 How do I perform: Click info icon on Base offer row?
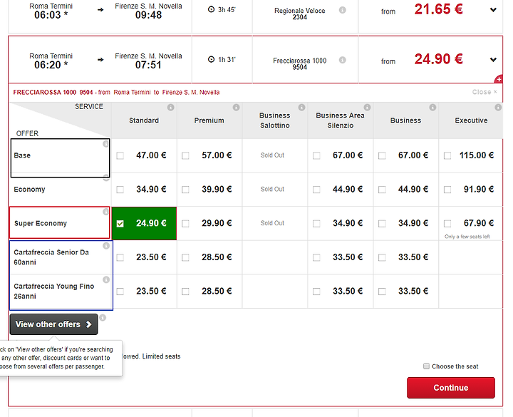(x=105, y=144)
